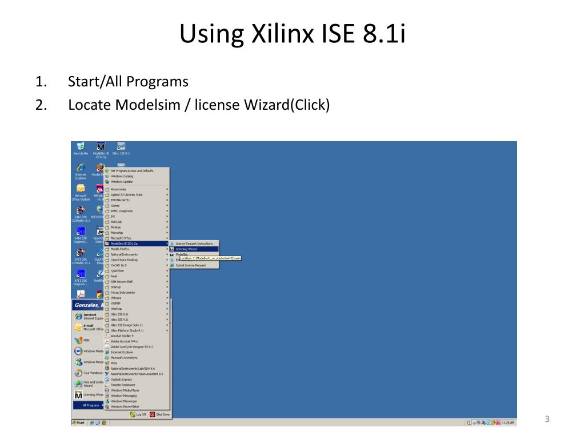
Task: Click the Log Off key icon
Action: click(x=132, y=414)
